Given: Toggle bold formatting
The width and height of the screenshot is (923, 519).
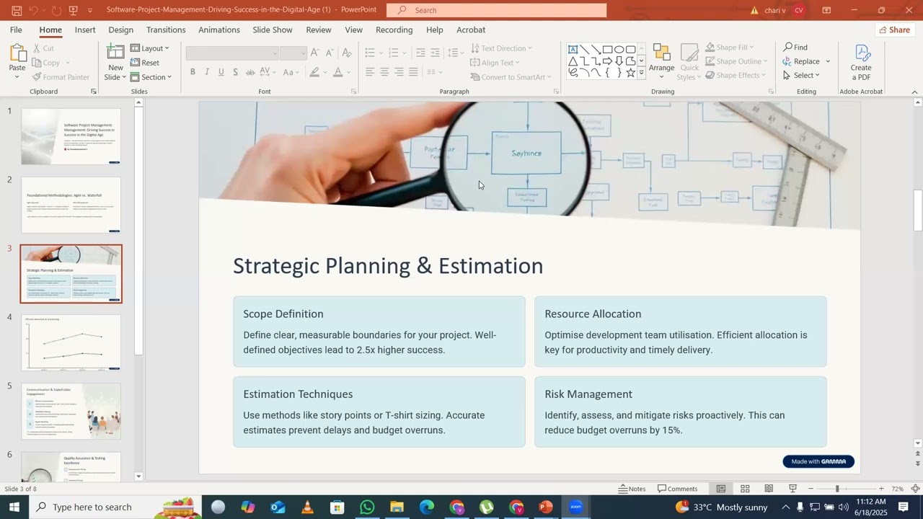Looking at the screenshot, I should click(x=193, y=72).
